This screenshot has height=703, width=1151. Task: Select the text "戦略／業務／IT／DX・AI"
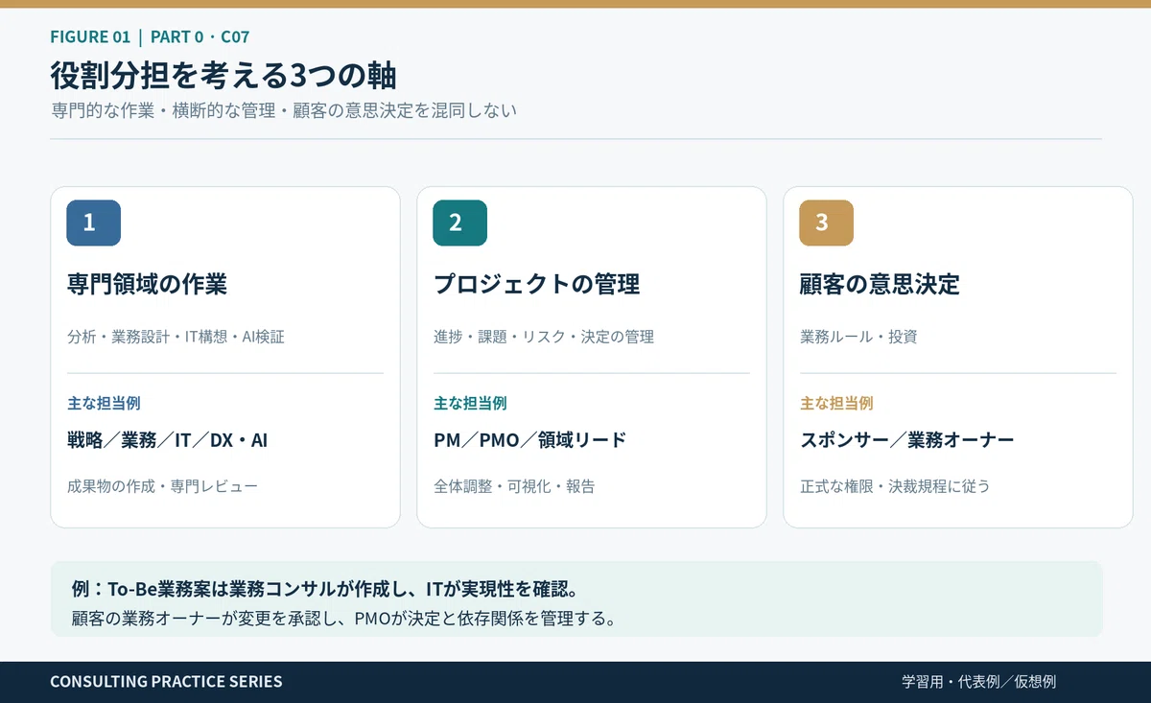coord(167,440)
